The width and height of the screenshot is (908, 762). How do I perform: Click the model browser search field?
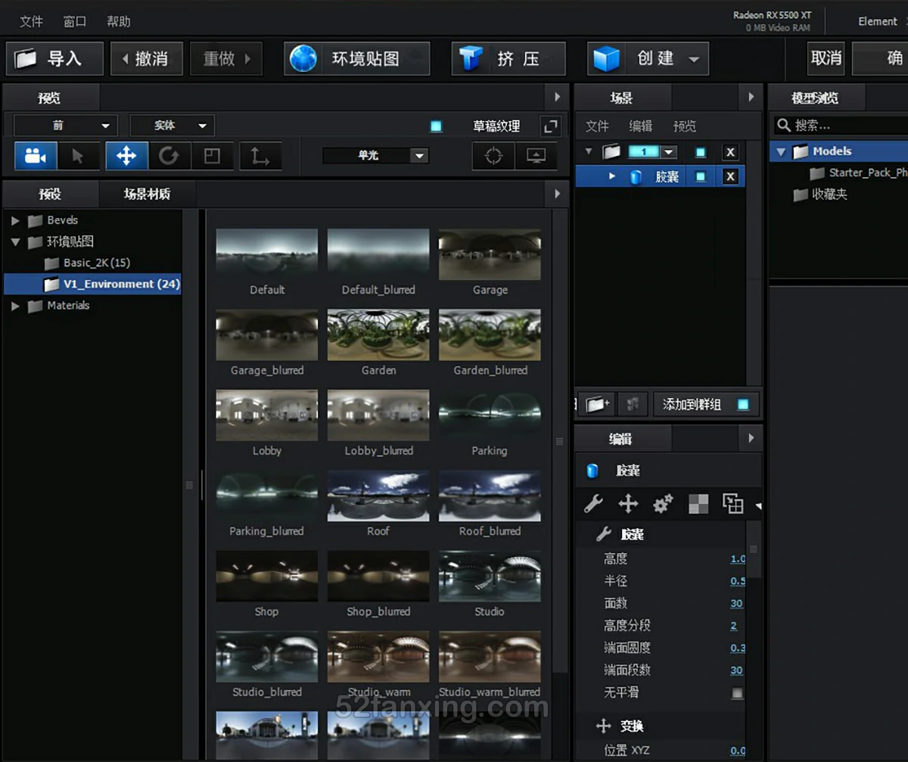pyautogui.click(x=840, y=125)
